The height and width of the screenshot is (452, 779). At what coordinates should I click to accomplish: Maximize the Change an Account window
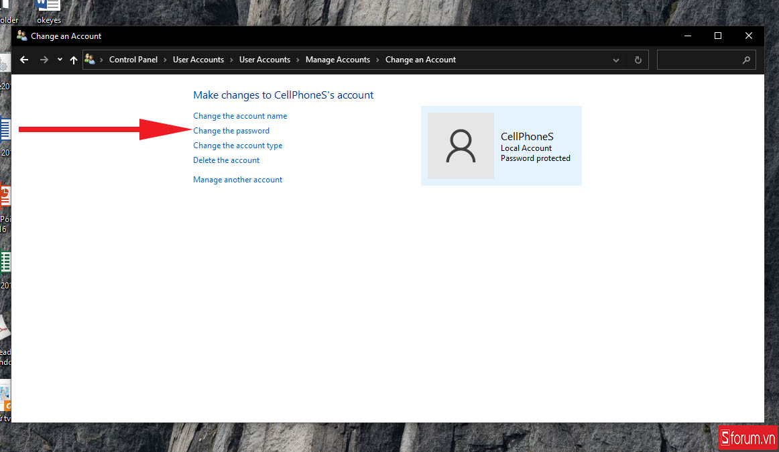coord(718,36)
